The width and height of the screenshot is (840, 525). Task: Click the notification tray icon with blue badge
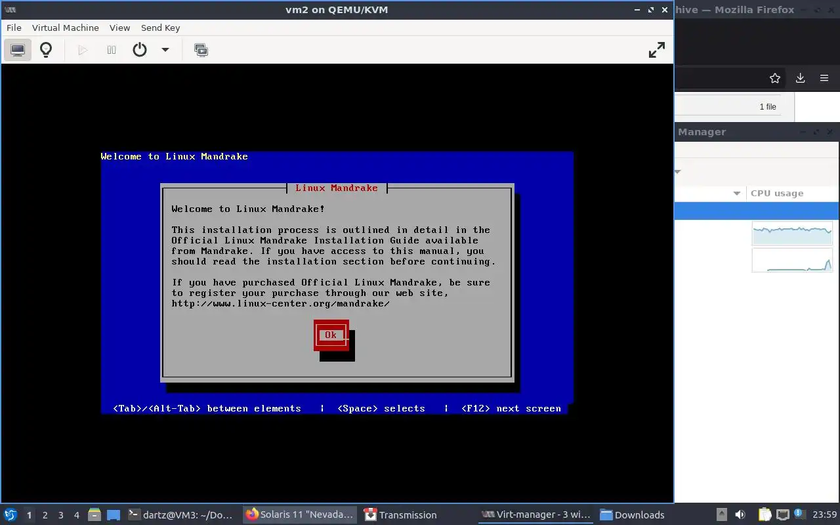click(799, 514)
